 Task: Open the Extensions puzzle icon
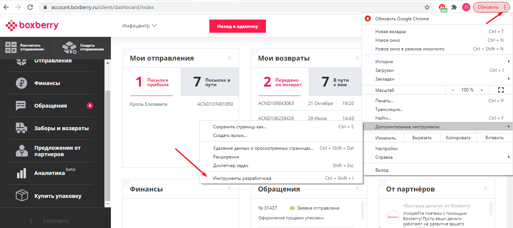(x=454, y=7)
